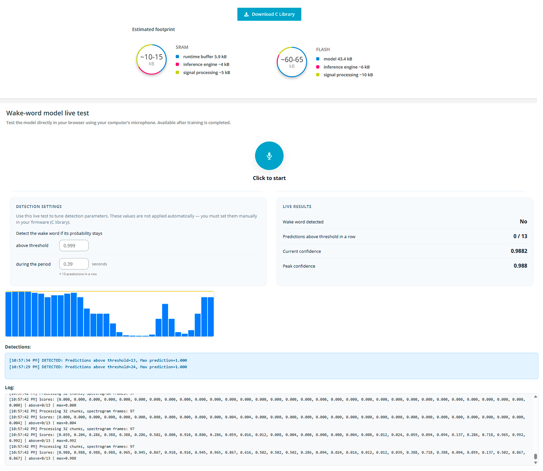Click the Wake-word model live test heading
This screenshot has width=543, height=471.
click(x=48, y=113)
